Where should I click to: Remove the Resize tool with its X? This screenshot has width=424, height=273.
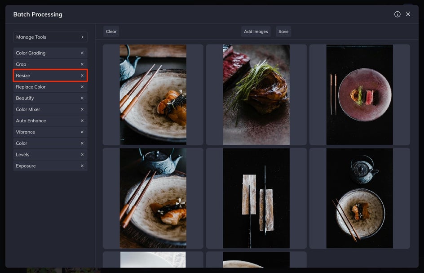[x=82, y=76]
